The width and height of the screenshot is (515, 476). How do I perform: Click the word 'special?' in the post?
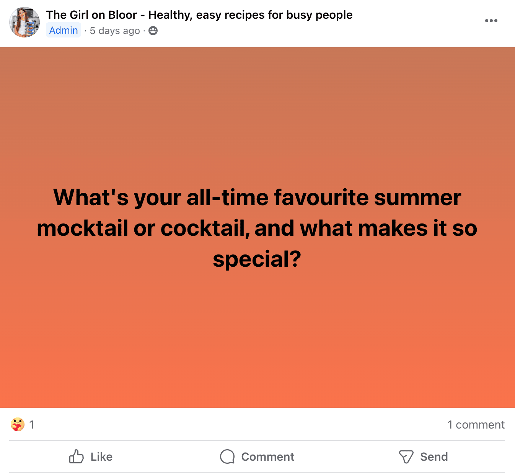[257, 259]
